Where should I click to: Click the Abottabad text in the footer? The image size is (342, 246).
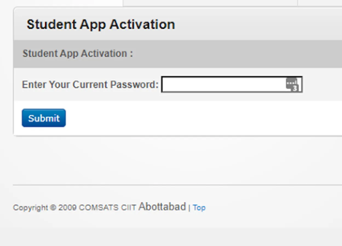pyautogui.click(x=162, y=207)
